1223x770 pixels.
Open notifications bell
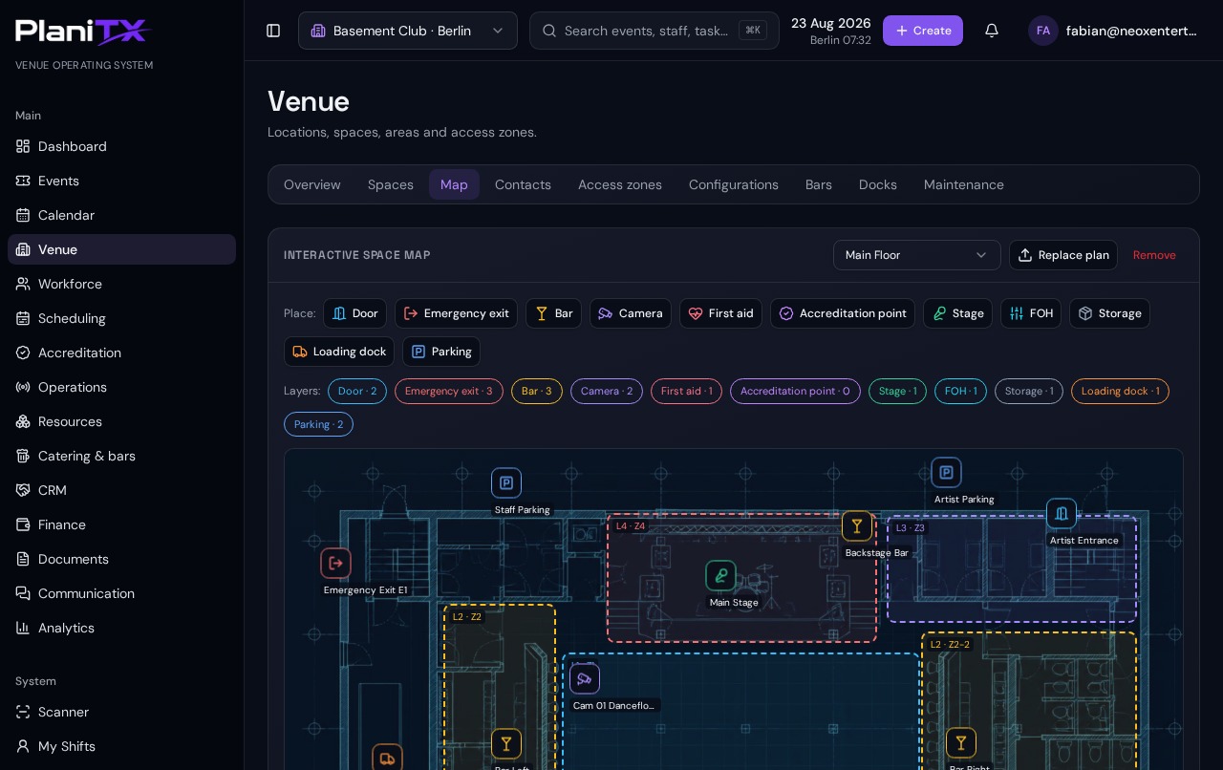992,31
